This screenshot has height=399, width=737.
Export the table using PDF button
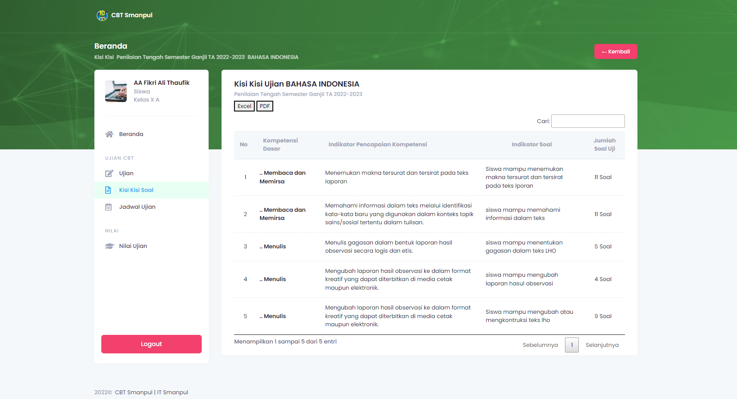pyautogui.click(x=265, y=106)
